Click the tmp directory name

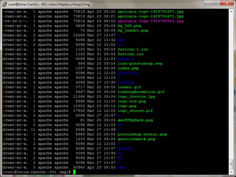(x=121, y=168)
